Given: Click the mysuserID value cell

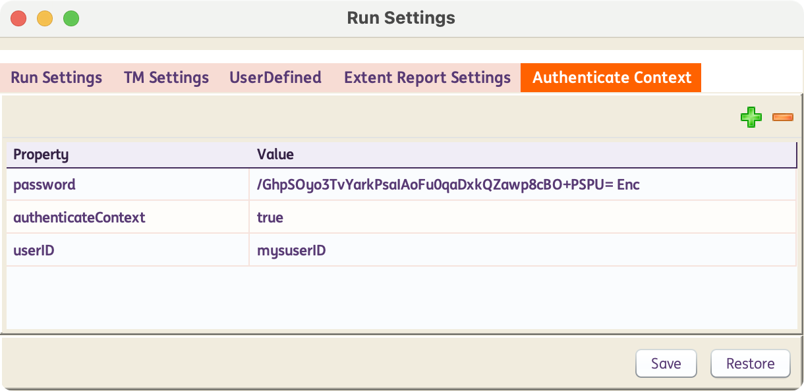Looking at the screenshot, I should (291, 250).
